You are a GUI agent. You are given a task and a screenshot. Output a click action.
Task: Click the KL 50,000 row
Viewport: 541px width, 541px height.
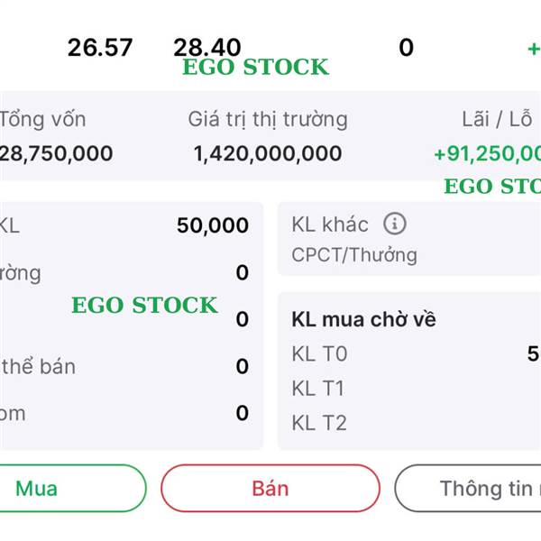pyautogui.click(x=124, y=225)
